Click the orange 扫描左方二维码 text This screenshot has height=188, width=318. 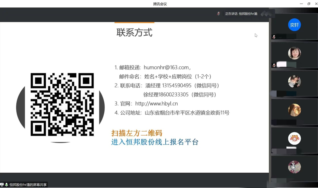[137, 133]
